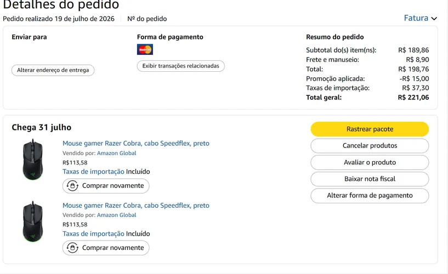The width and height of the screenshot is (448, 274).
Task: Click the first Comprar novamente cart icon
Action: 72,186
